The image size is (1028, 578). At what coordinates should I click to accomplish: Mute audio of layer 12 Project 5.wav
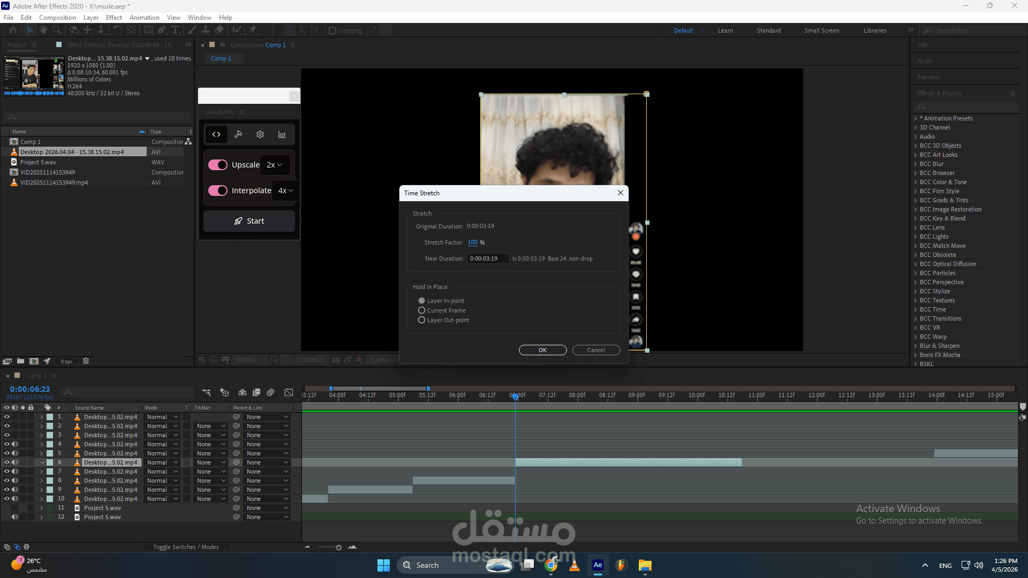coord(15,517)
